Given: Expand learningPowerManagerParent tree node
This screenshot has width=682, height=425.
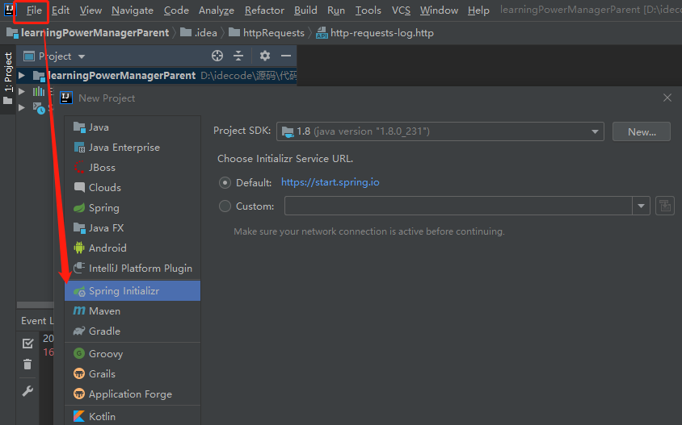Looking at the screenshot, I should [21, 76].
